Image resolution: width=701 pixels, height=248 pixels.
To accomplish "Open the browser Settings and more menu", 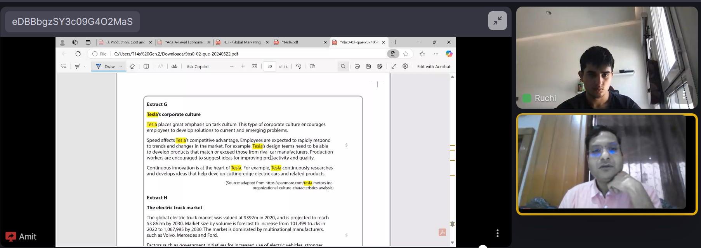I will pyautogui.click(x=436, y=54).
